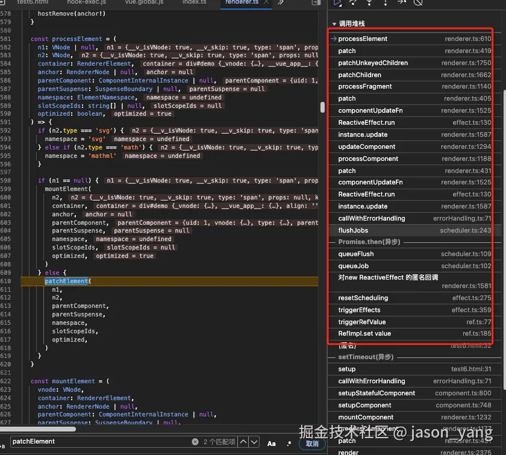Click hostRemove(anchor!) on line 578
Screen dimensions: 506x455
tap(72, 14)
